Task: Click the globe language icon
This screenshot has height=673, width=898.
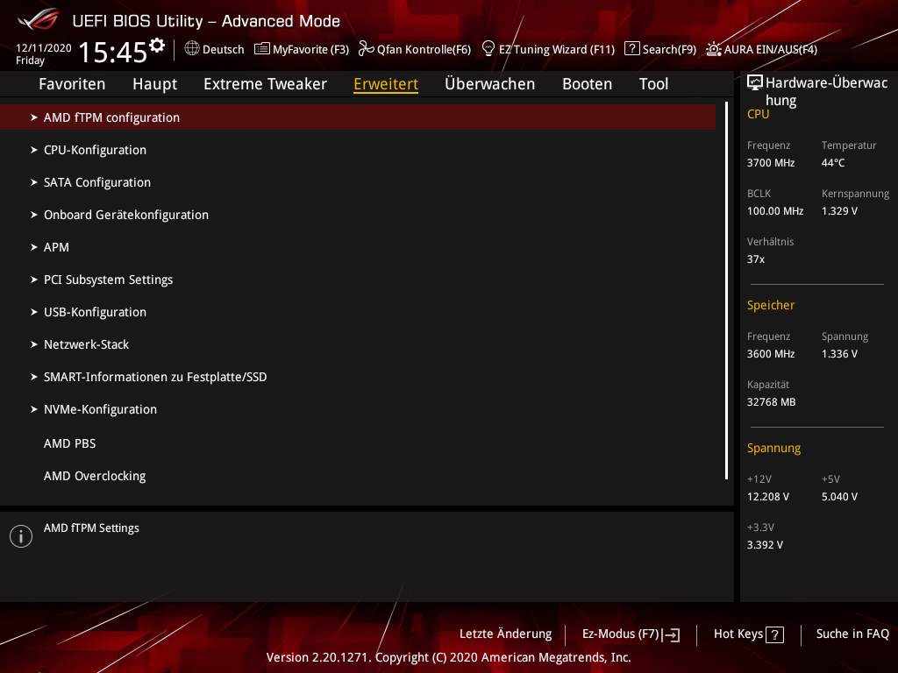Action: pos(192,48)
